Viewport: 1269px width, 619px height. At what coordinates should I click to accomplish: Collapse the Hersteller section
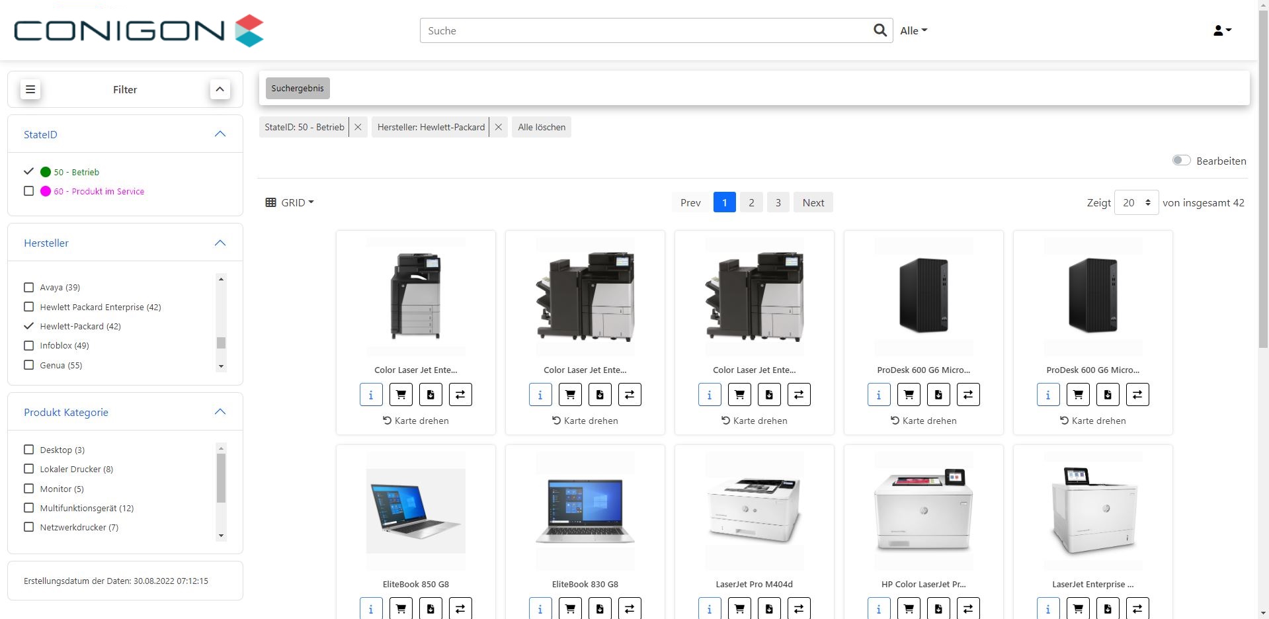click(x=220, y=243)
